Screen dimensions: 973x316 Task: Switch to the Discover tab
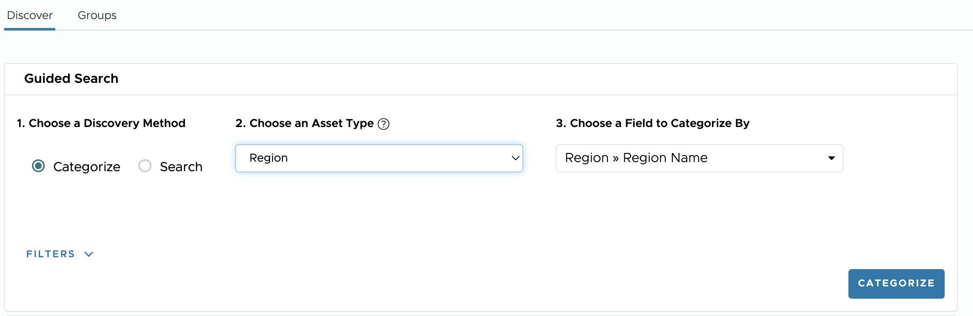30,15
